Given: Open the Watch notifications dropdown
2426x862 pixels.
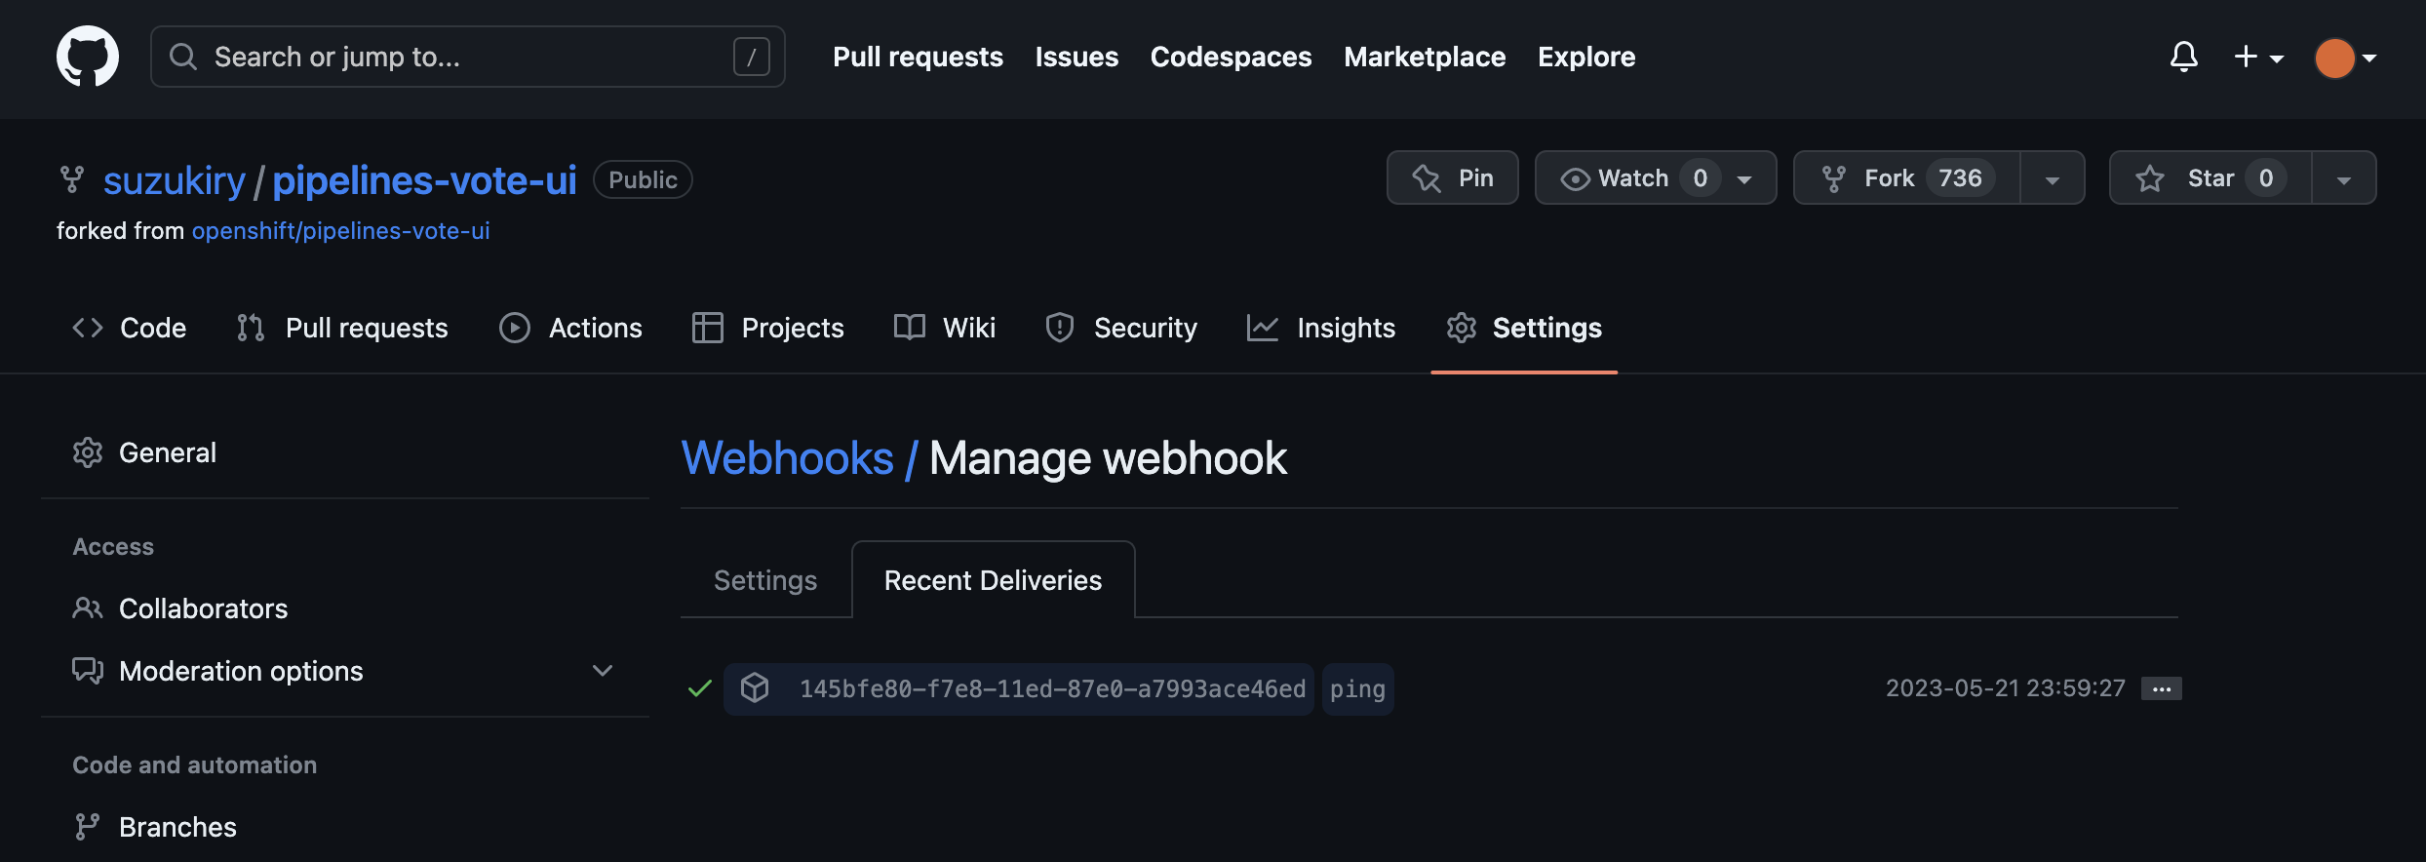Looking at the screenshot, I should (1656, 177).
